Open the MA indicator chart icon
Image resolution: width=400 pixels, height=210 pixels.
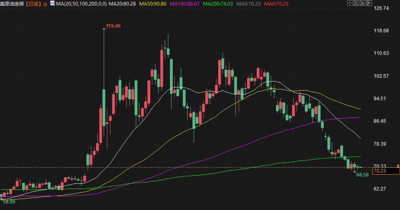(52, 4)
